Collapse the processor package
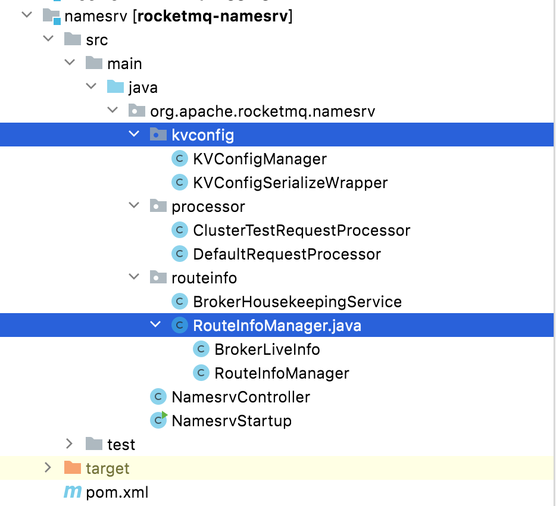 click(x=134, y=205)
